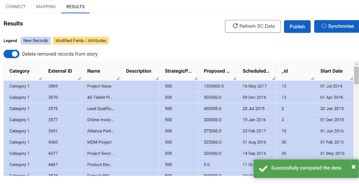Click resize handle icon on Name column
This screenshot has width=359, height=184.
point(118,78)
